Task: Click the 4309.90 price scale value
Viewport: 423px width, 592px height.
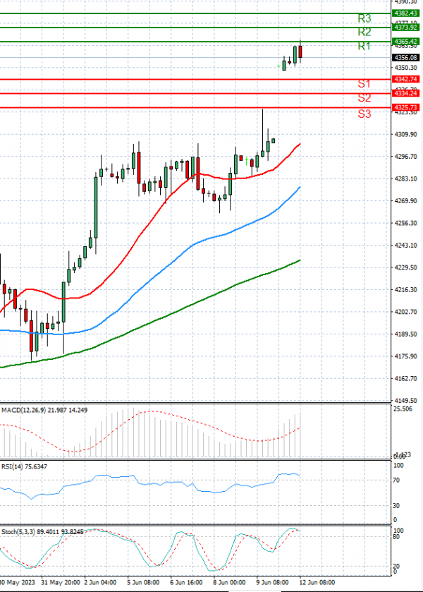Action: pos(405,134)
